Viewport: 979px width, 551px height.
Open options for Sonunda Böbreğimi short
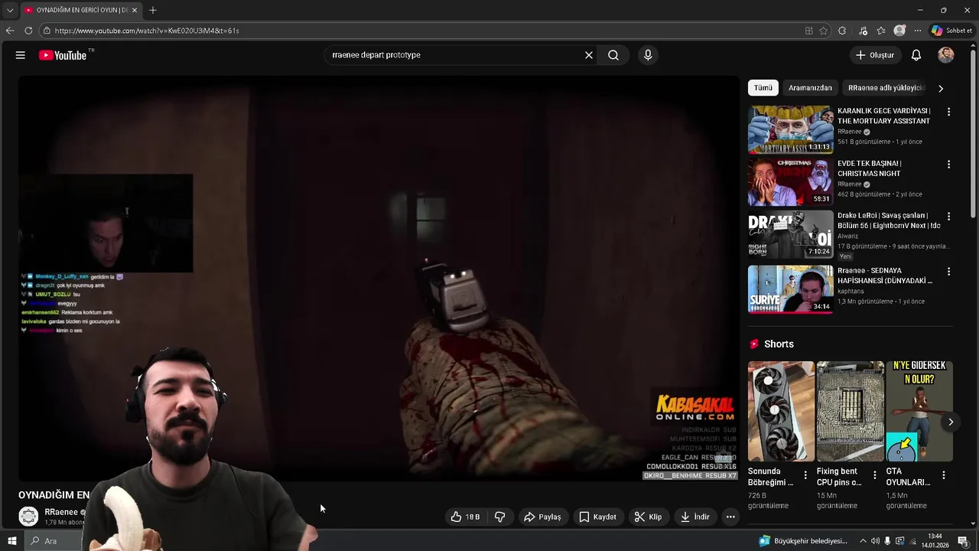click(x=805, y=475)
